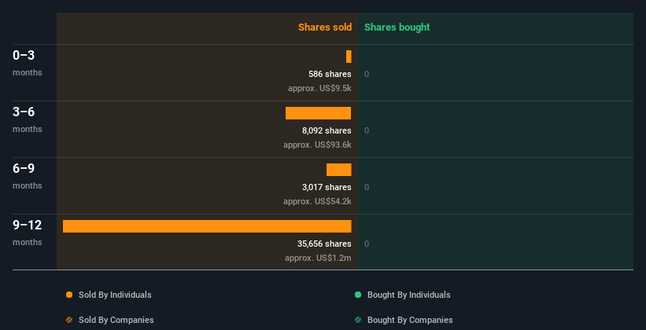Select the 0–3 months row label

pyautogui.click(x=28, y=62)
